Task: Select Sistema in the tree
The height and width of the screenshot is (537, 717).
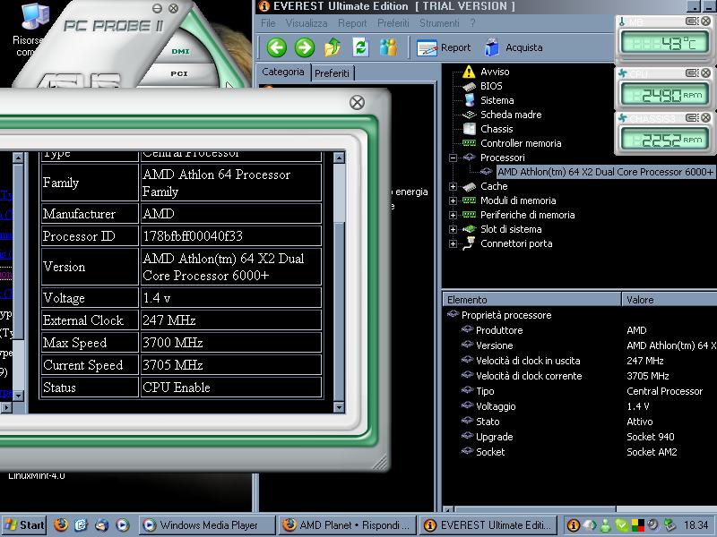Action: point(497,100)
